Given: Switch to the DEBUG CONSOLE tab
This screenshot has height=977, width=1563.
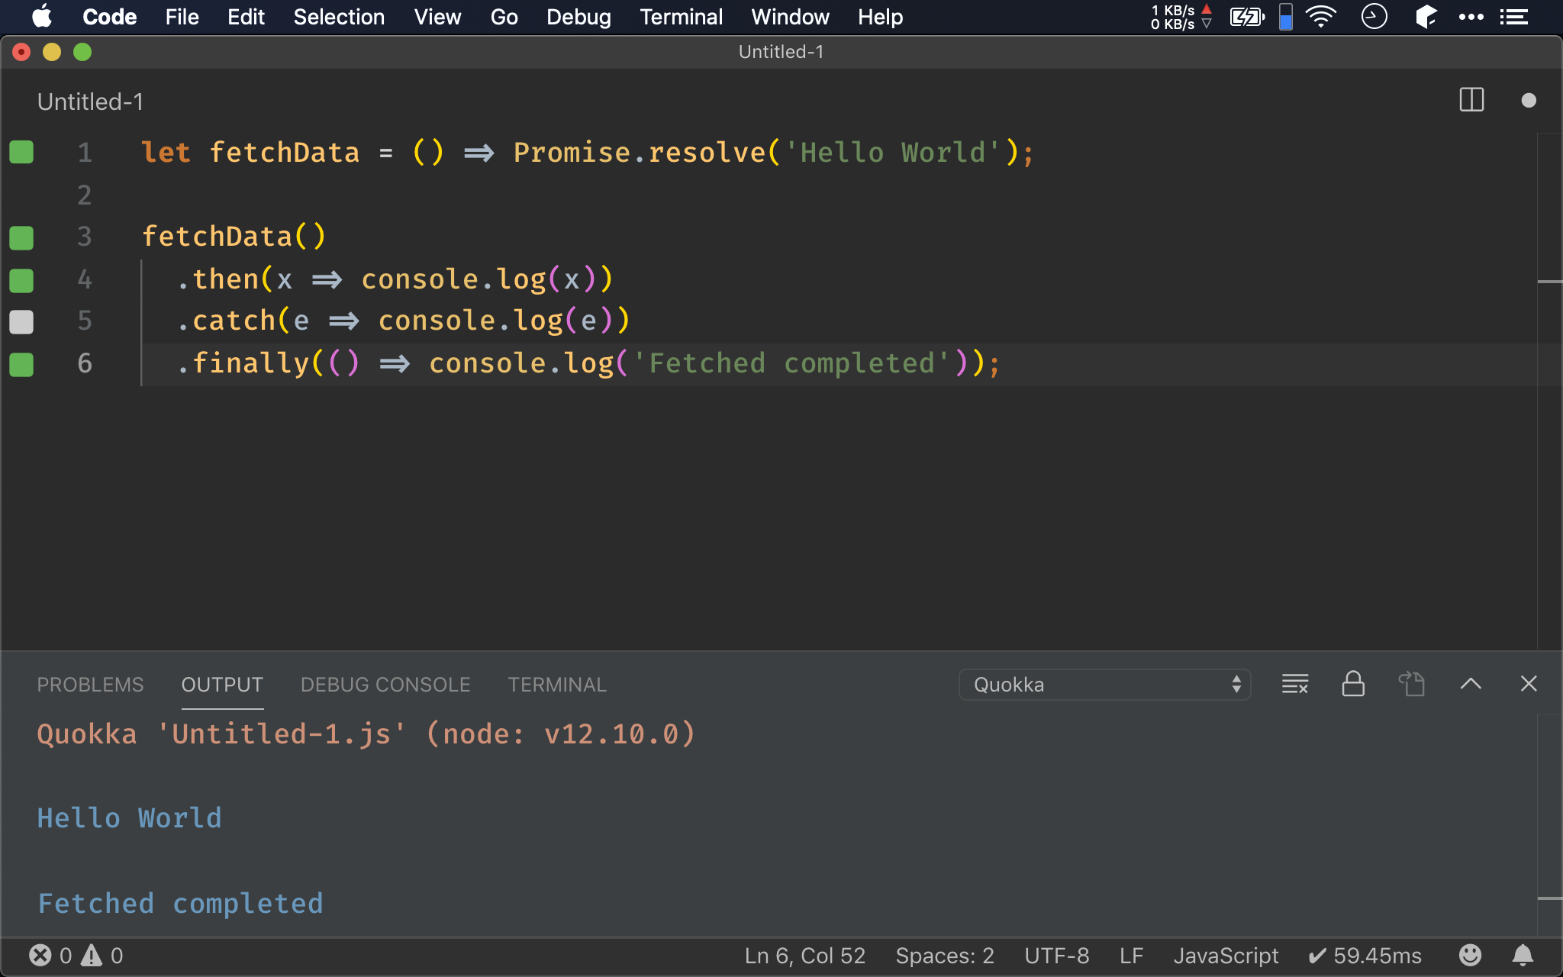Looking at the screenshot, I should (x=385, y=685).
